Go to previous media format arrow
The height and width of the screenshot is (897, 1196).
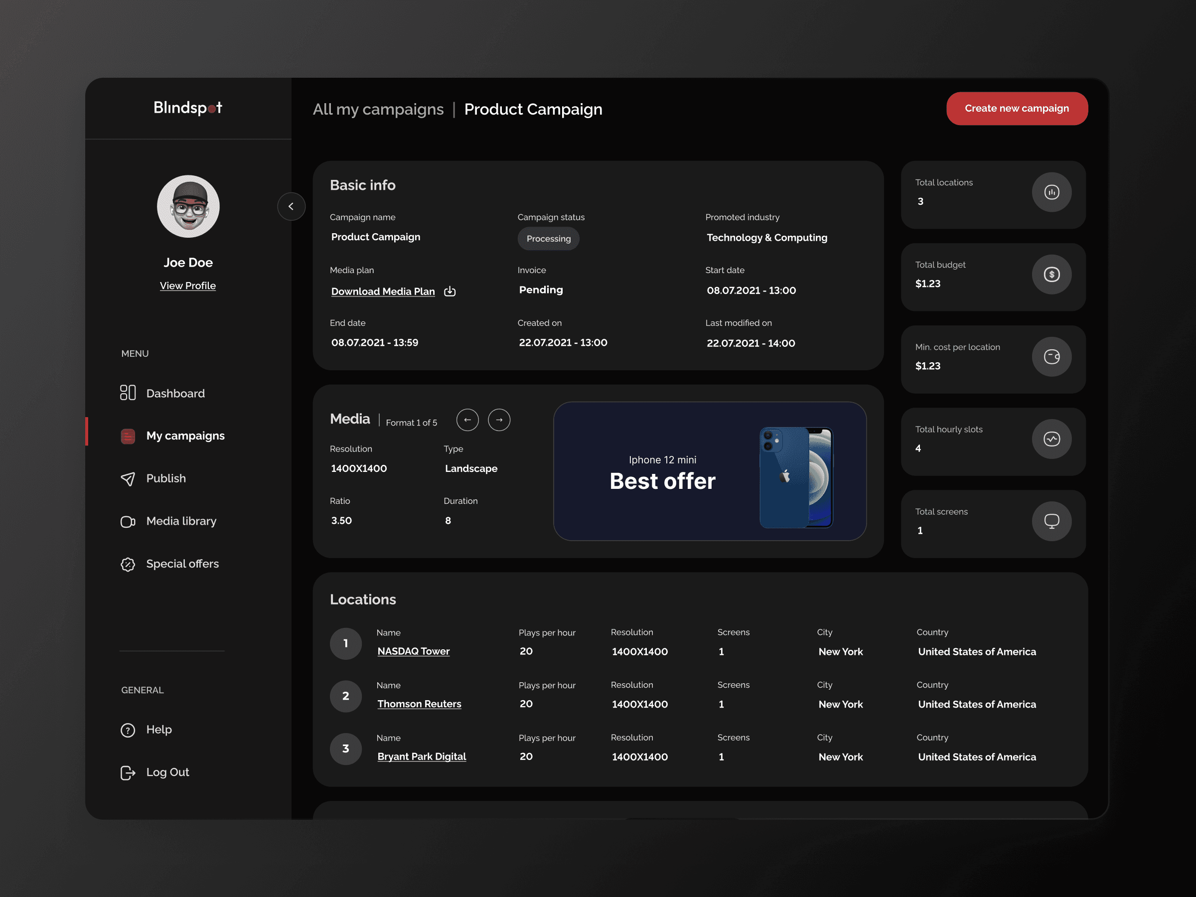point(467,420)
